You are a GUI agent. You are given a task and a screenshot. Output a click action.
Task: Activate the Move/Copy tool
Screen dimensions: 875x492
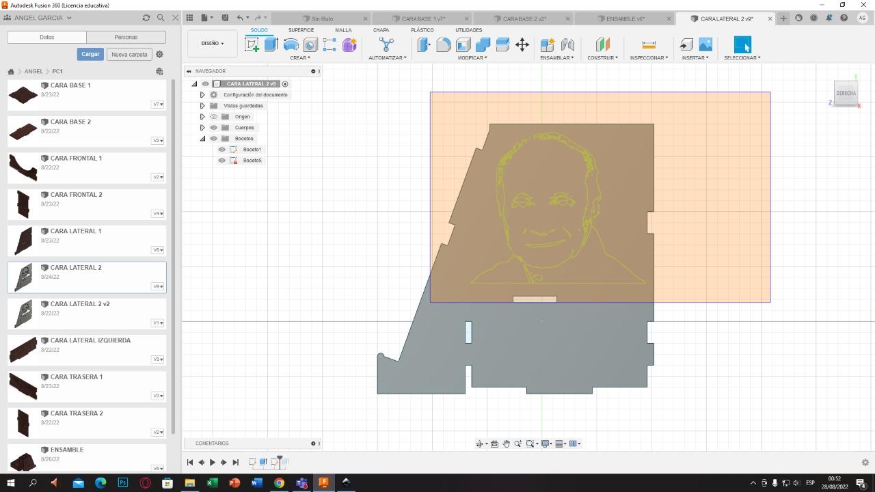[522, 44]
